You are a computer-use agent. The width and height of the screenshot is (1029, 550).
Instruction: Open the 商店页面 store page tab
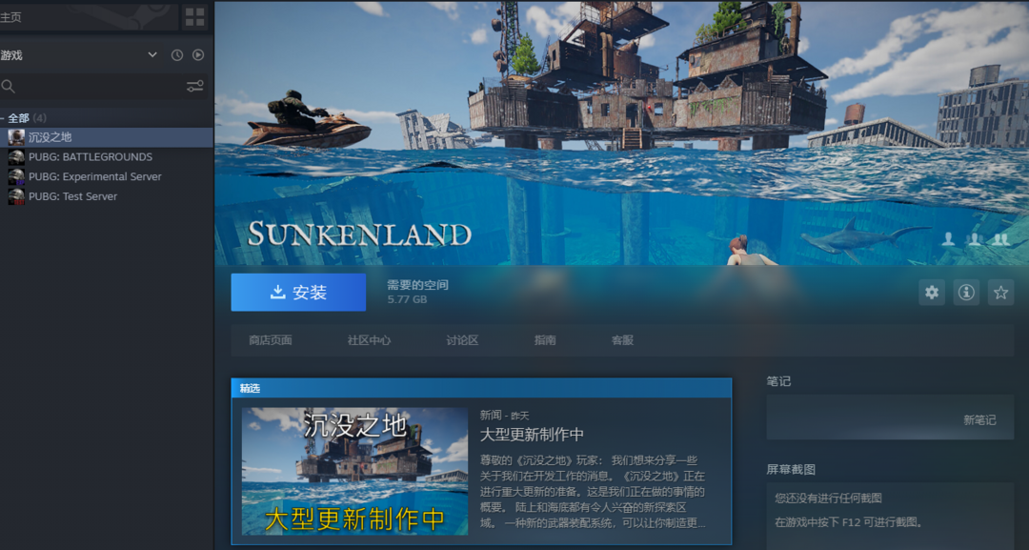[271, 340]
